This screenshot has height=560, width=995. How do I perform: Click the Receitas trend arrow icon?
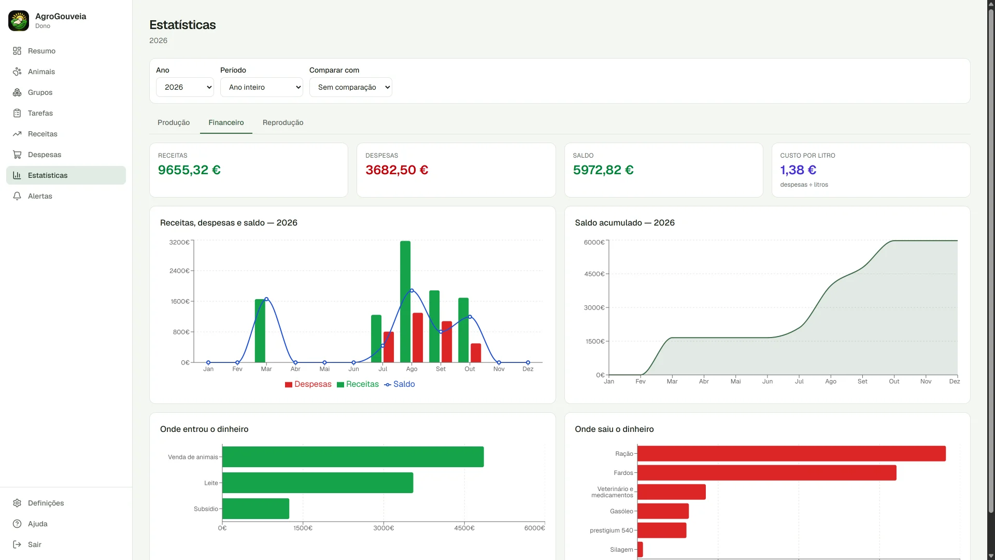[17, 134]
